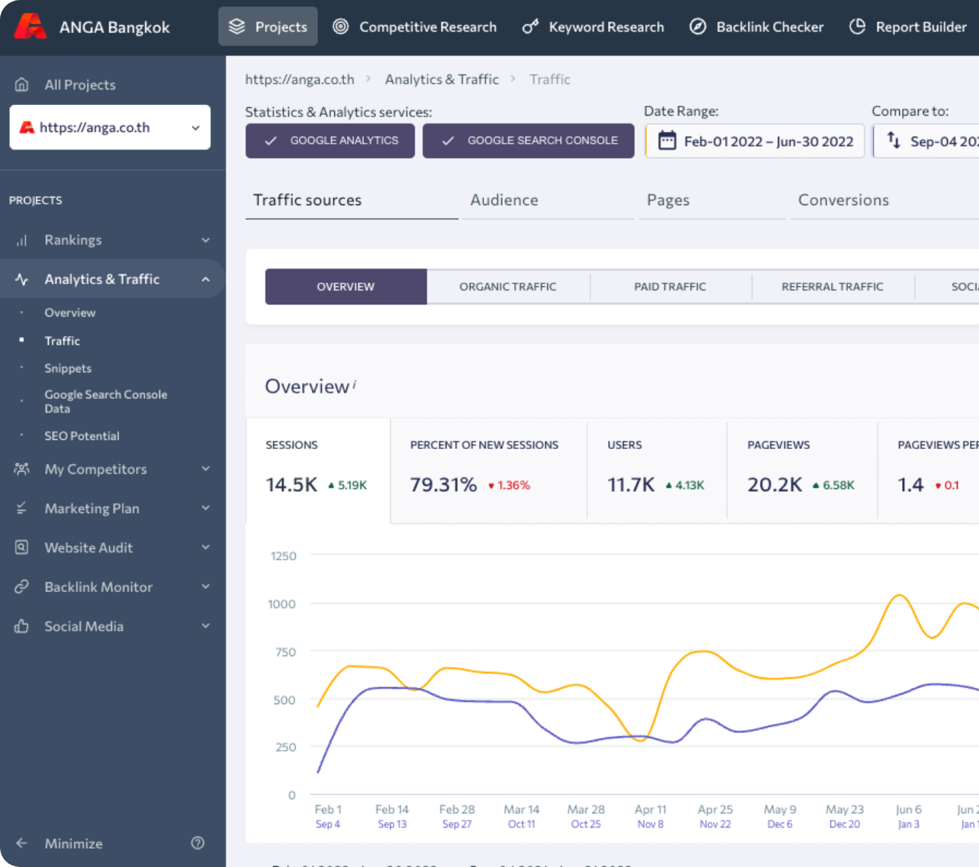Toggle the Google Search Console service
This screenshot has height=867, width=979.
pos(528,141)
